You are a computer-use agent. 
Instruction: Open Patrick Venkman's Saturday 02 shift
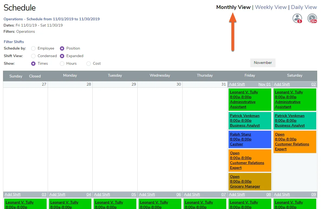(x=295, y=121)
